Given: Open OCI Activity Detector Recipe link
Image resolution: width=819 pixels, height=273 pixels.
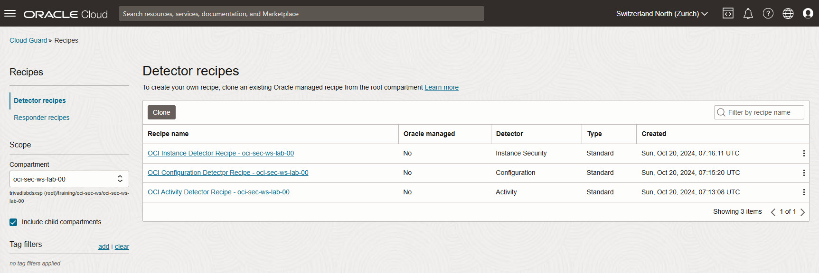Looking at the screenshot, I should (x=218, y=192).
